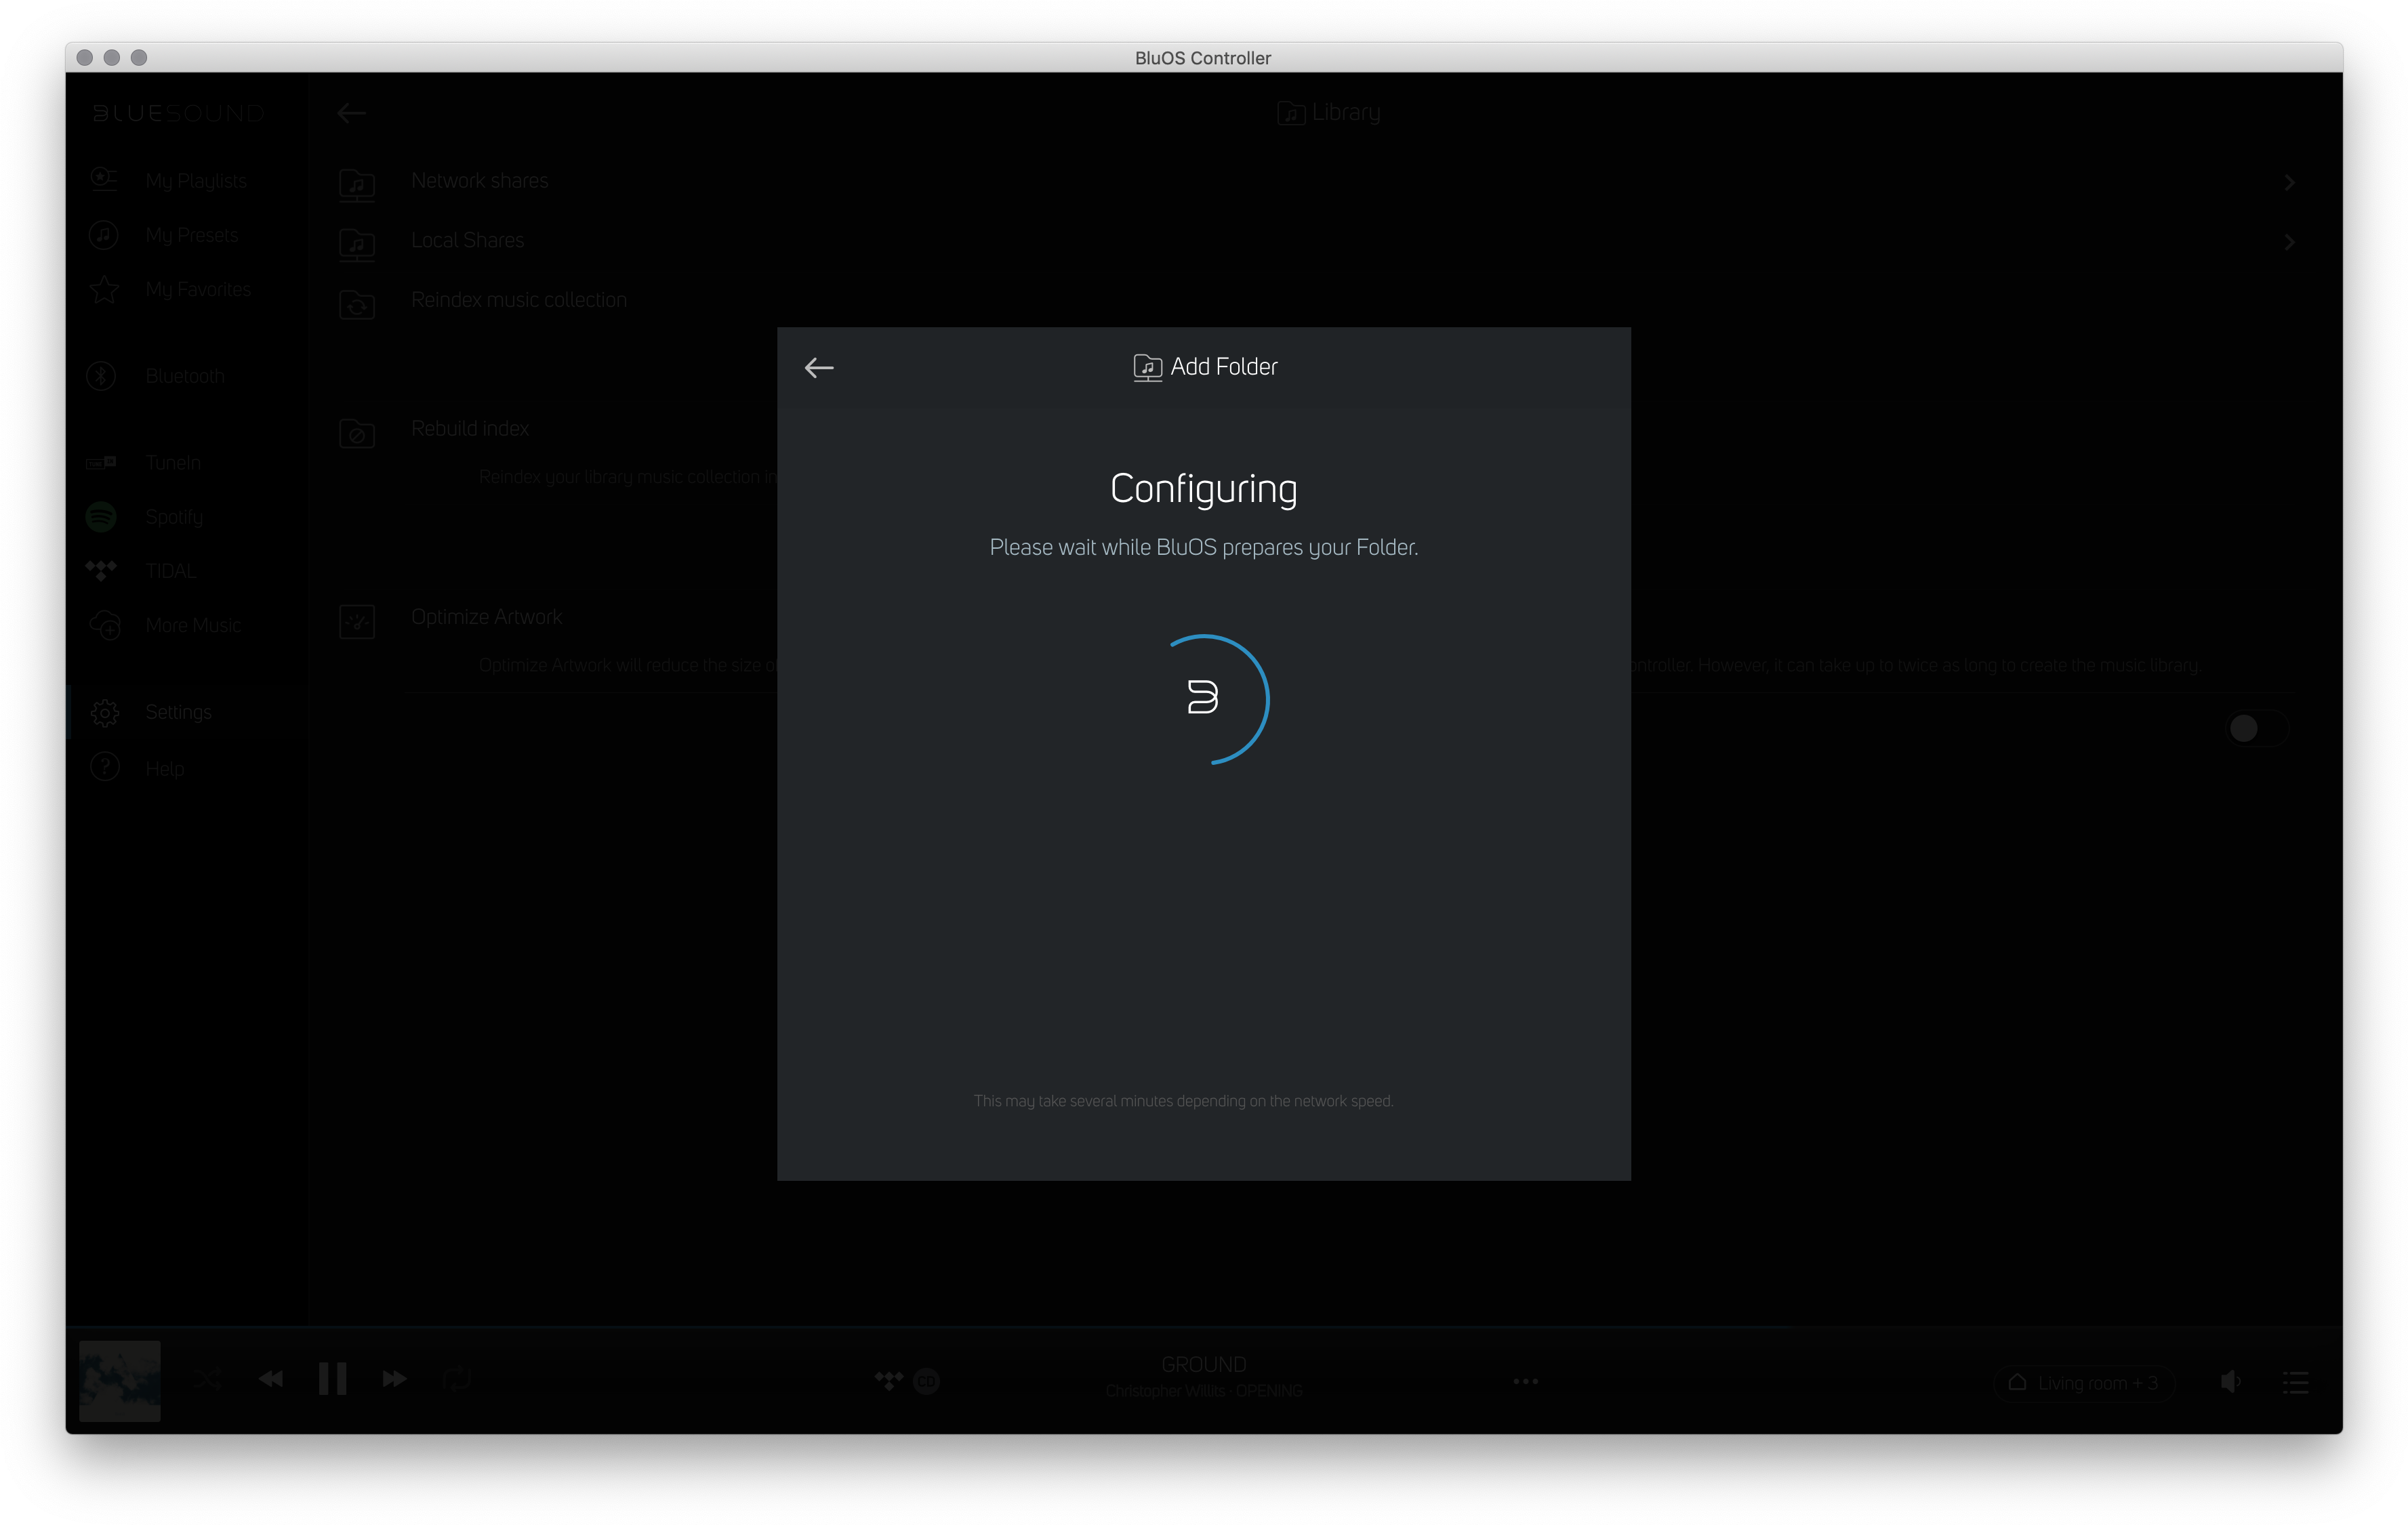This screenshot has width=2408, height=1525.
Task: Skip to the next track
Action: (x=395, y=1380)
